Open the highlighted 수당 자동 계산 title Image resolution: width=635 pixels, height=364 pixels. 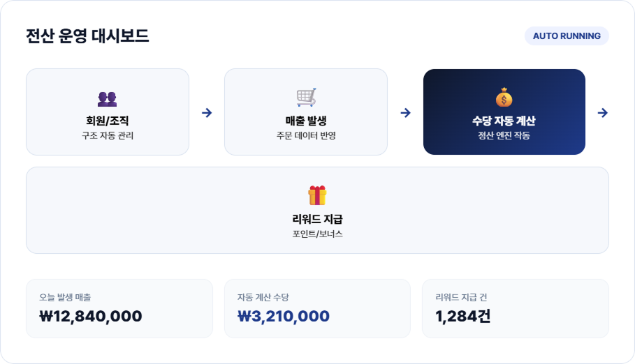(504, 121)
